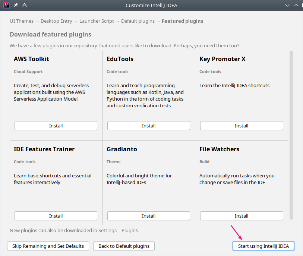Click the IntelliJ IDEA logo in title bar
Viewport: 303px width, 256px height.
click(x=6, y=5)
